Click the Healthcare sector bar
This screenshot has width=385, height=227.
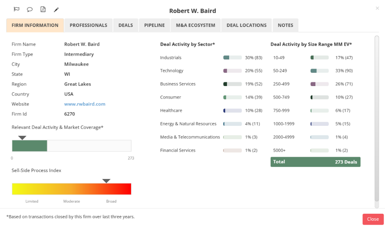click(x=233, y=111)
